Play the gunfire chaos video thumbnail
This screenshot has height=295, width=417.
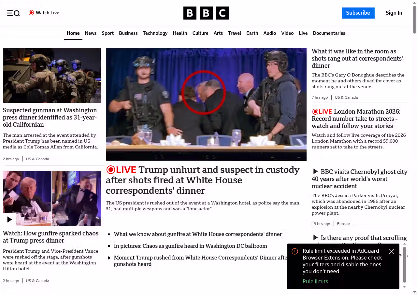[9, 219]
